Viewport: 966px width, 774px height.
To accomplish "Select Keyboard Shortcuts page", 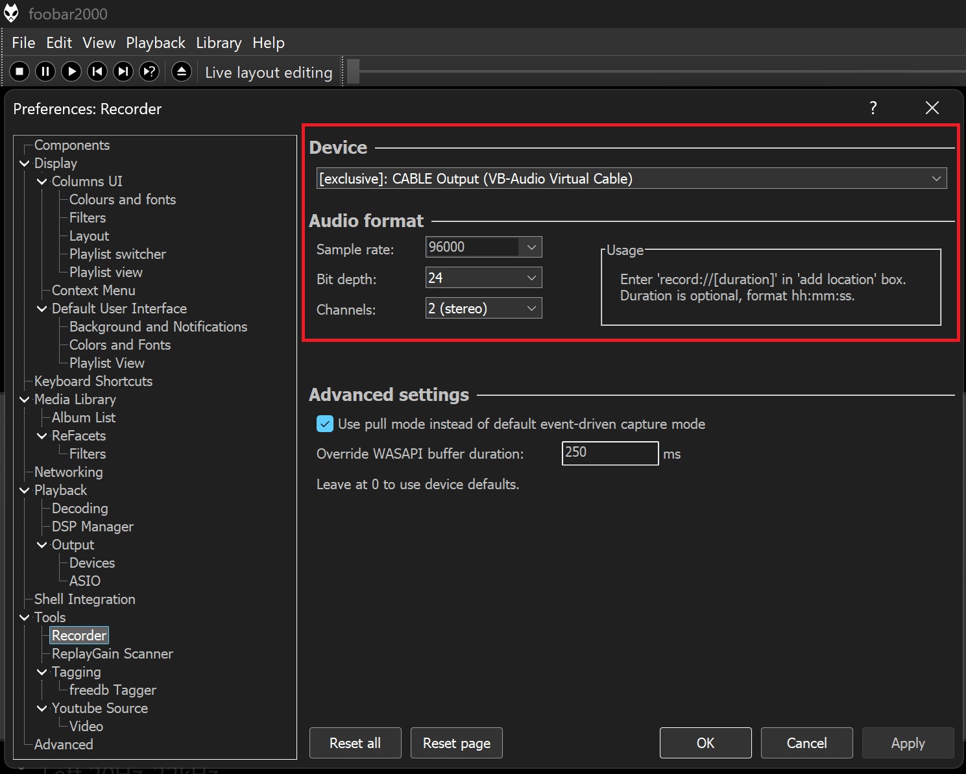I will (x=93, y=381).
